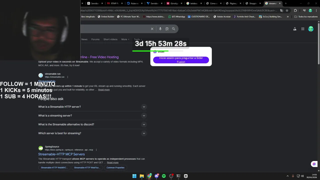Open the Chrome profile avatar in toolbar
The image size is (320, 180).
pos(310,10)
